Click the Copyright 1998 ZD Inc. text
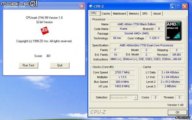192x120 pixels. (44, 41)
